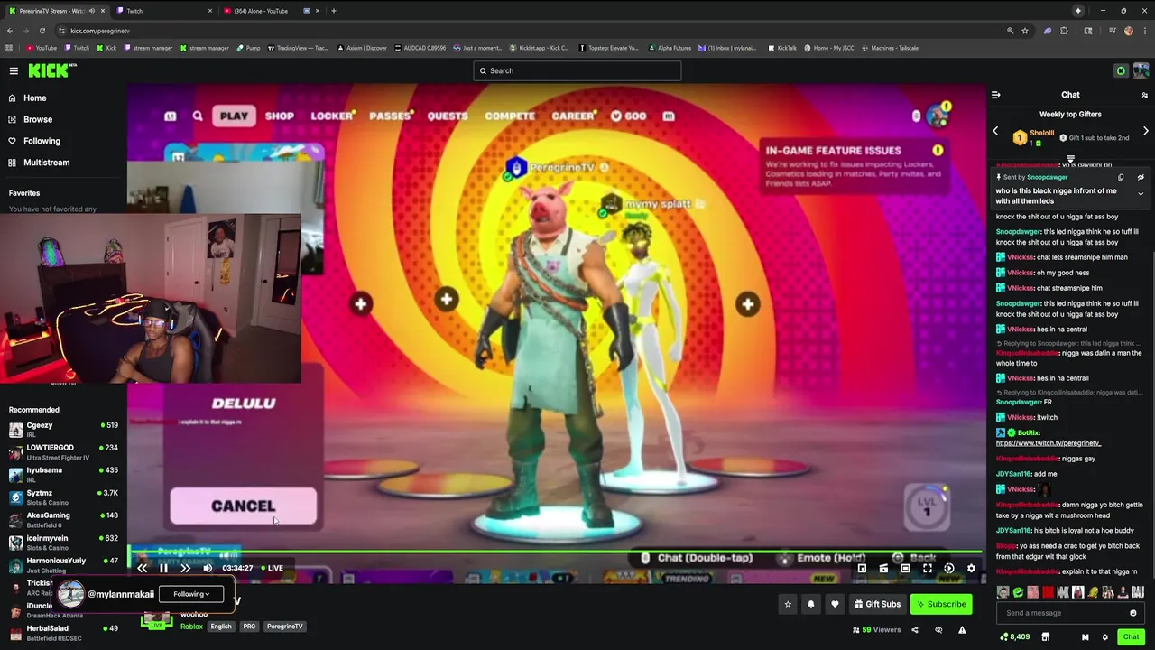Enter fullscreen in video player
Screen dimensions: 1155x650
927,568
